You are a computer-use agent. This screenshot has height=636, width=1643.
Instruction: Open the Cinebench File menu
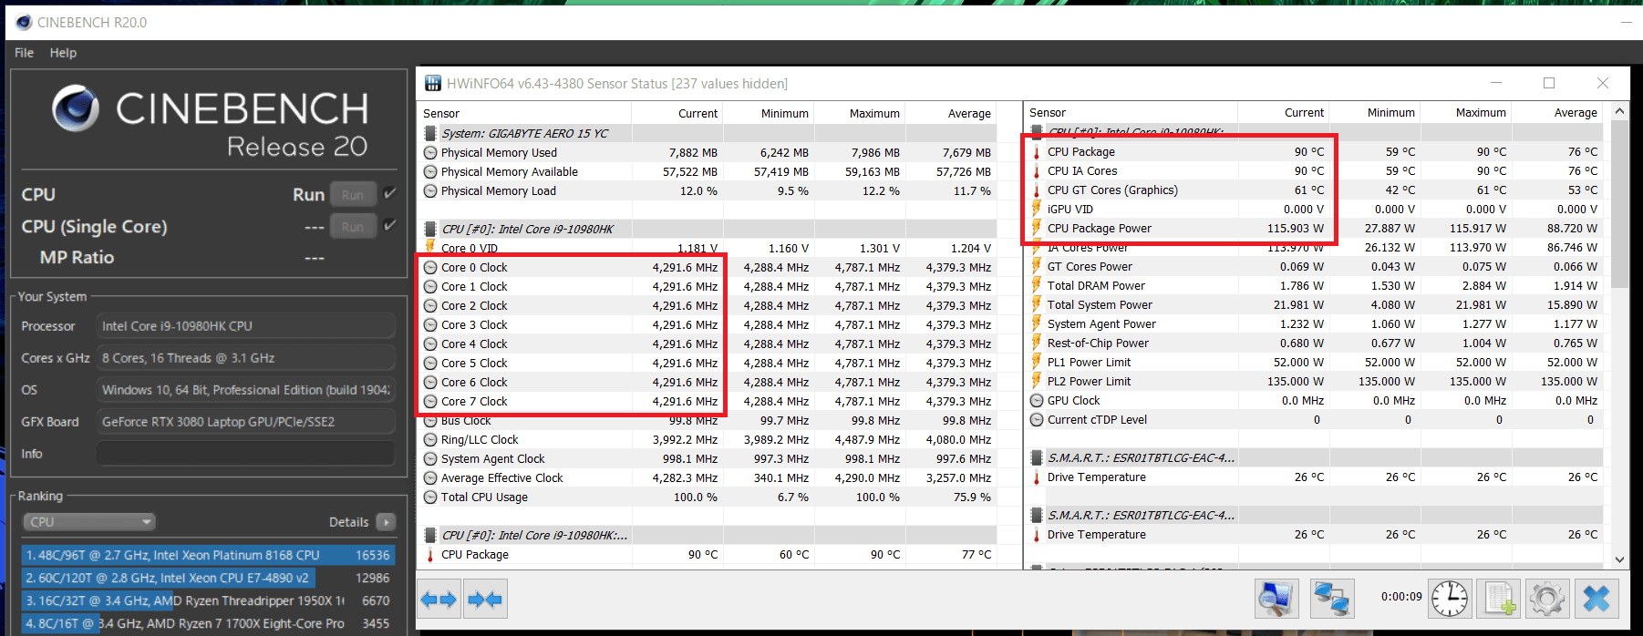click(x=24, y=53)
